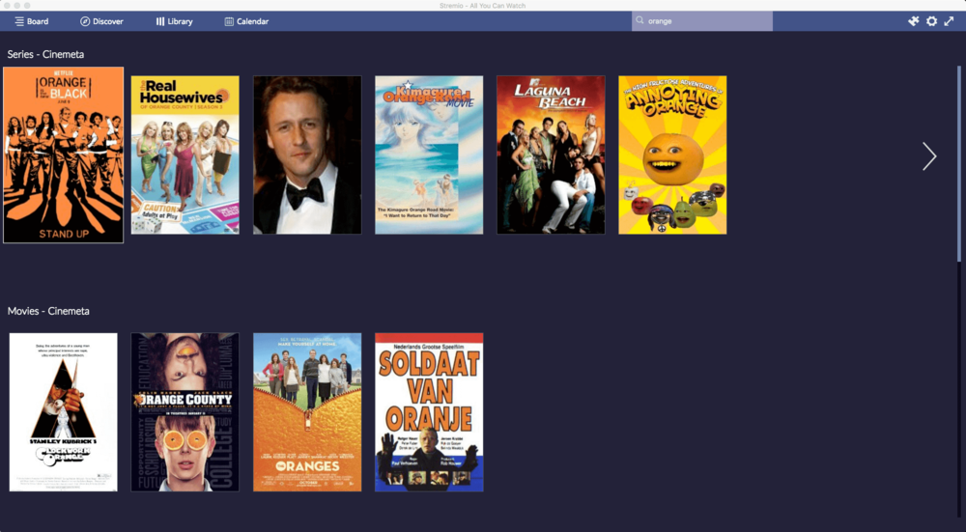966x532 pixels.
Task: Open the poster of man in tuxedo
Action: pyautogui.click(x=307, y=154)
